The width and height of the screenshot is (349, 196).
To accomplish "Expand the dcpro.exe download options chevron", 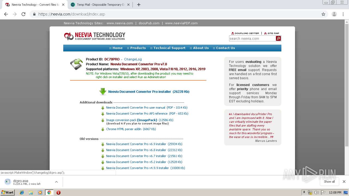I will [56, 182].
